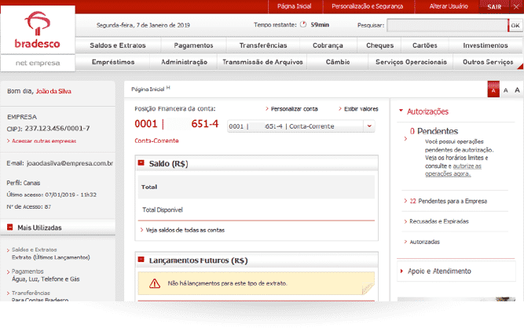Go to Página Inicial in top bar
This screenshot has width=524, height=328.
294,6
